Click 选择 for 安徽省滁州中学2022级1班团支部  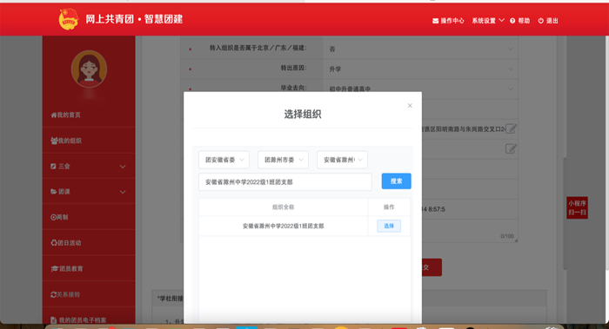pyautogui.click(x=389, y=226)
